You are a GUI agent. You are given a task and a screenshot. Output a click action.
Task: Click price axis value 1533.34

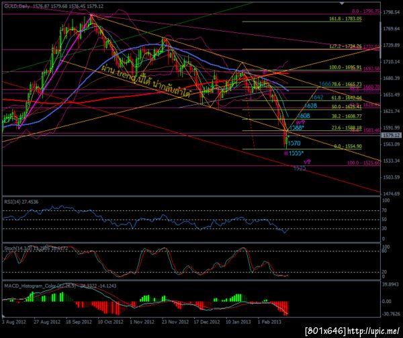(391, 161)
